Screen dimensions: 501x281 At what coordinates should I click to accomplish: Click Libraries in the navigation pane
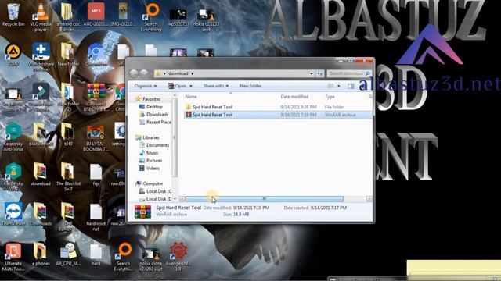[150, 137]
